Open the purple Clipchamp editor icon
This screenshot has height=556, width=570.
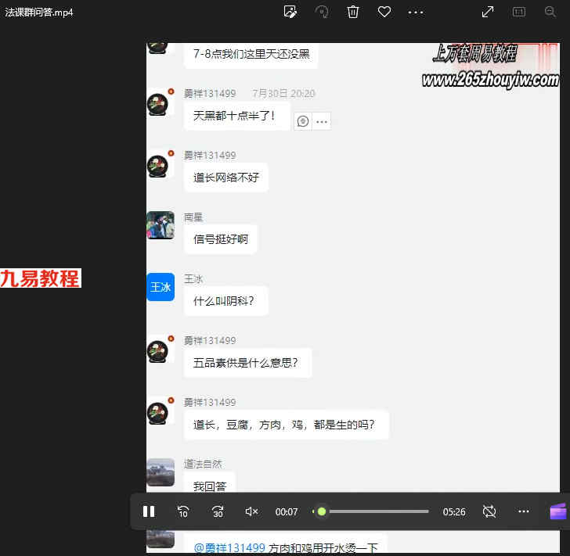pyautogui.click(x=558, y=511)
